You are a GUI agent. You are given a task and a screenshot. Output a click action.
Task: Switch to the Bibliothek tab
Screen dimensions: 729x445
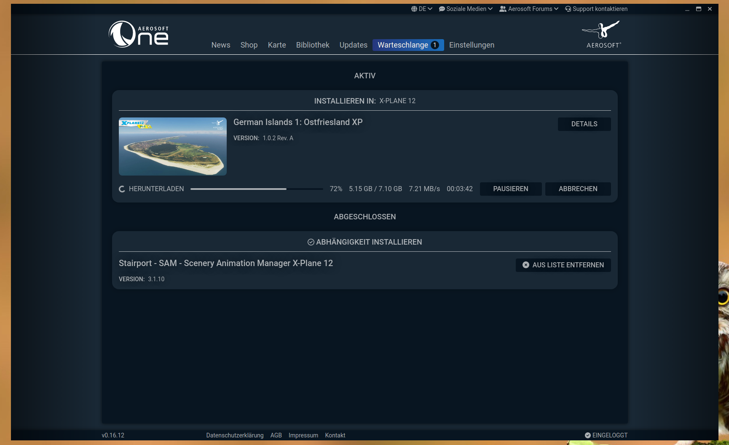pos(313,45)
